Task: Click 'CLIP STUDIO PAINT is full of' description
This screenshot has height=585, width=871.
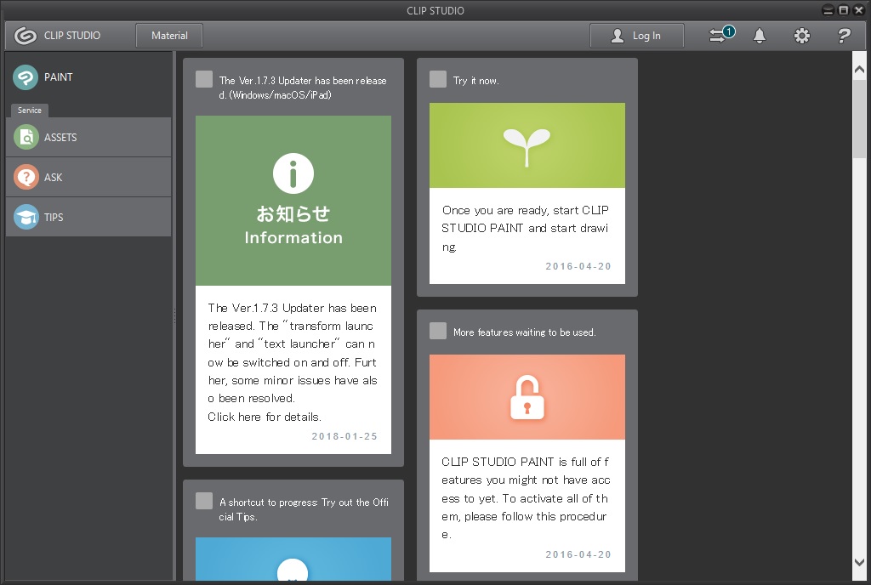Action: (x=526, y=498)
